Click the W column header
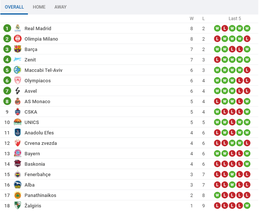The height and width of the screenshot is (213, 259). click(x=192, y=19)
